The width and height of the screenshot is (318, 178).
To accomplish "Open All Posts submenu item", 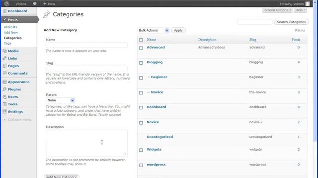I will (10, 27).
